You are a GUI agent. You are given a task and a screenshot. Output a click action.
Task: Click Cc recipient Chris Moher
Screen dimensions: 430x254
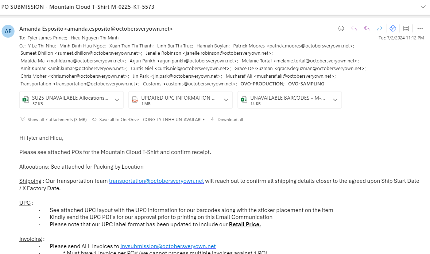coord(75,76)
